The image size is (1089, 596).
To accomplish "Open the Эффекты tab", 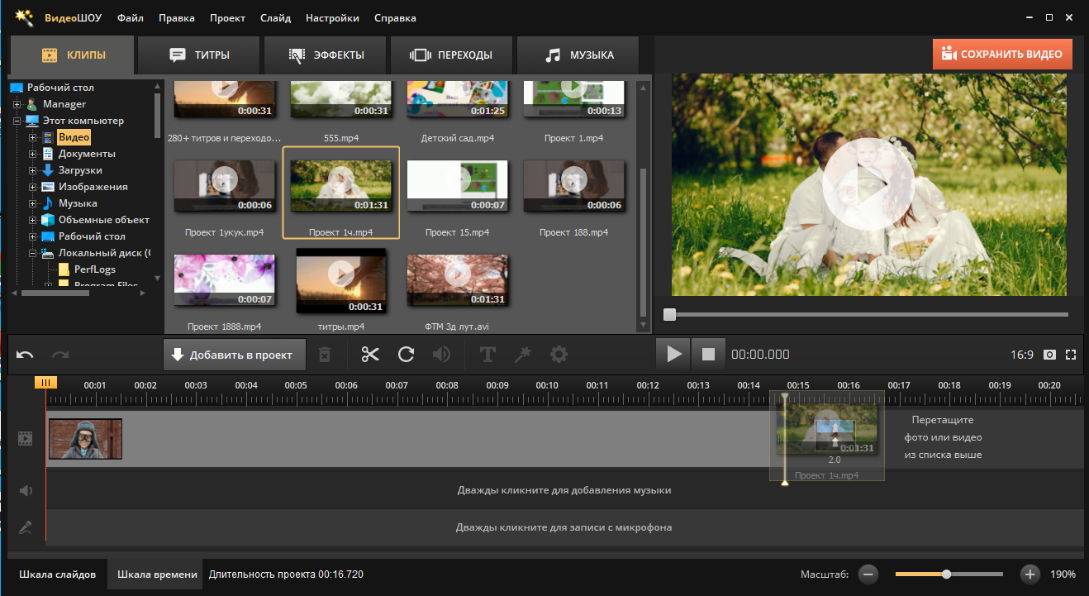I will pyautogui.click(x=326, y=55).
